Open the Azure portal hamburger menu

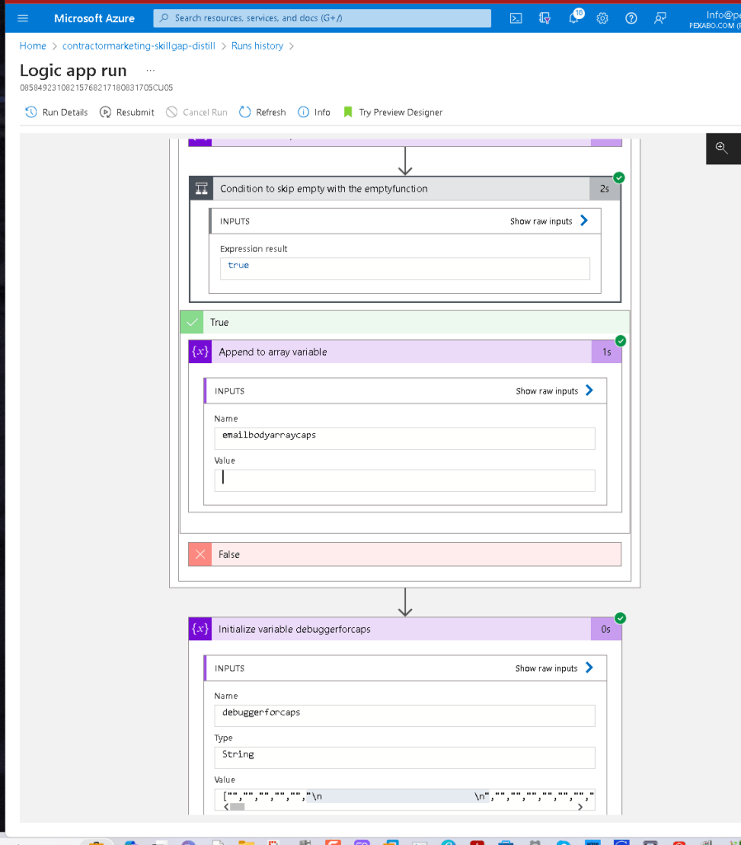pos(22,18)
